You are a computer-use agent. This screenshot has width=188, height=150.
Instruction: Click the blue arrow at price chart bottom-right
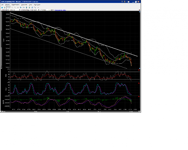click(140, 68)
